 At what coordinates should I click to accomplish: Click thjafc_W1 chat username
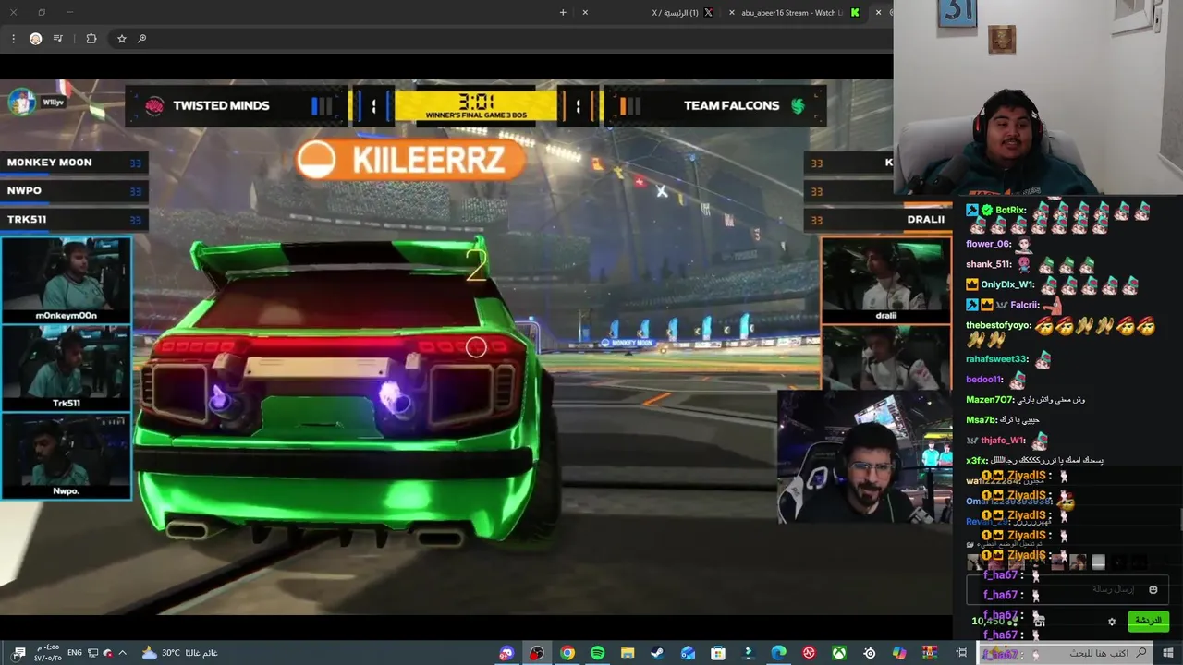click(1003, 441)
